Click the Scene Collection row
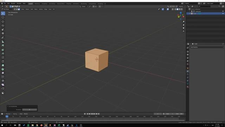The height and width of the screenshot is (127, 225). (x=205, y=9)
